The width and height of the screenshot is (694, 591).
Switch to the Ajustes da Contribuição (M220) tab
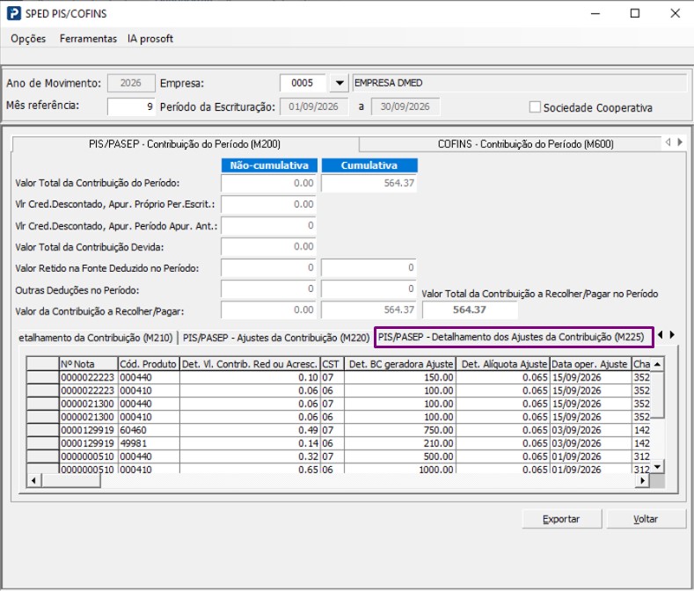(x=276, y=338)
